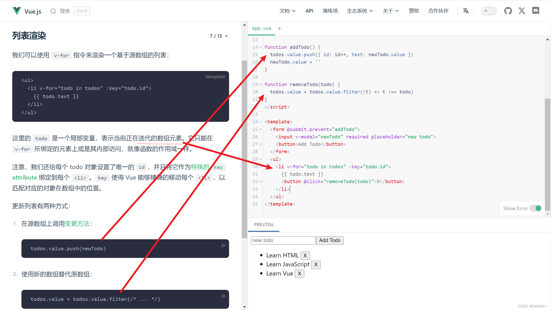Open the GitHub icon link

pos(508,11)
